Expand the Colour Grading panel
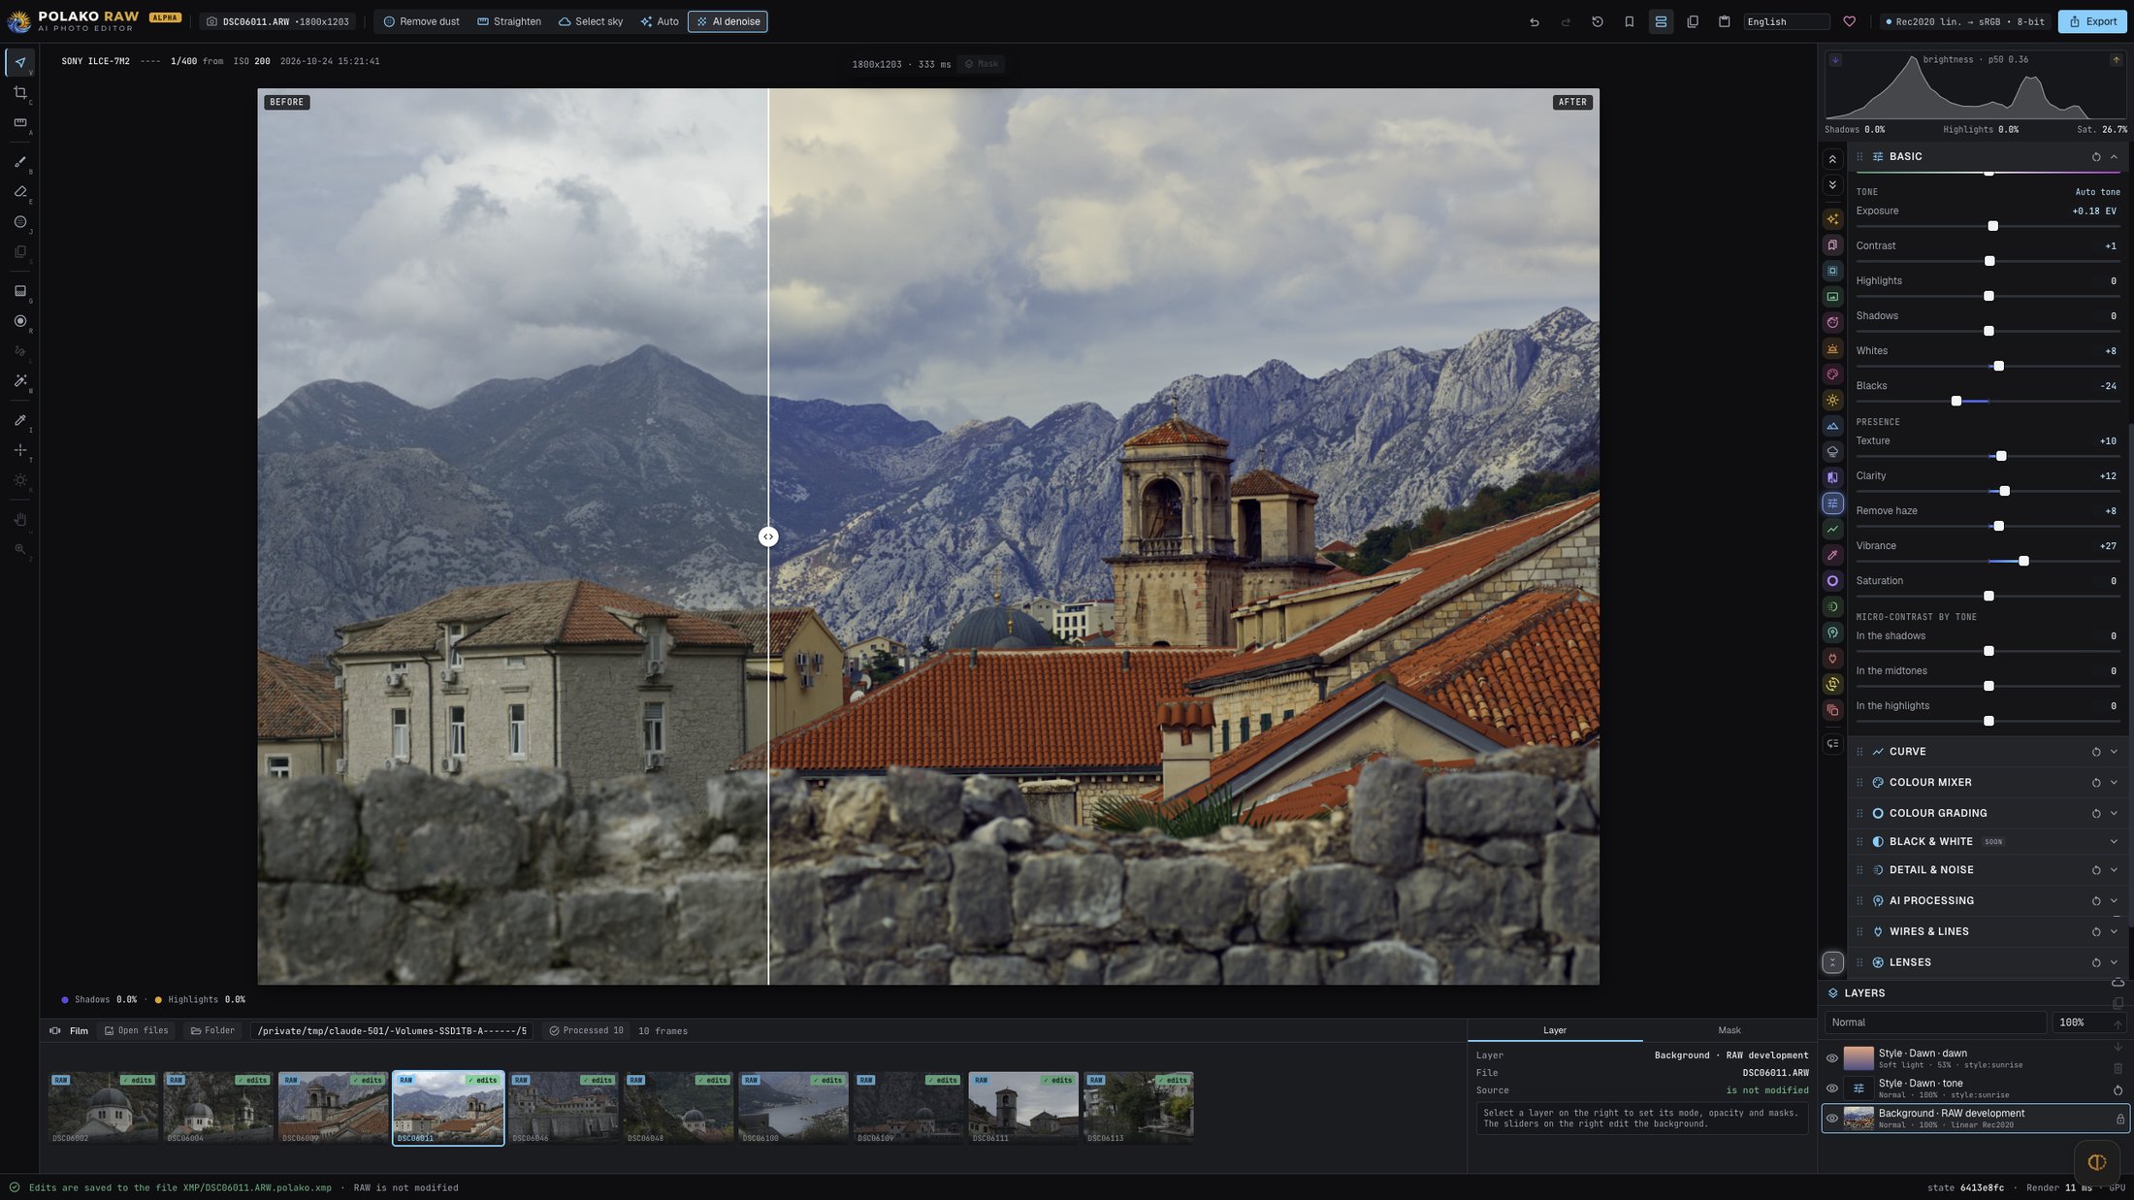The height and width of the screenshot is (1200, 2134). point(2114,814)
